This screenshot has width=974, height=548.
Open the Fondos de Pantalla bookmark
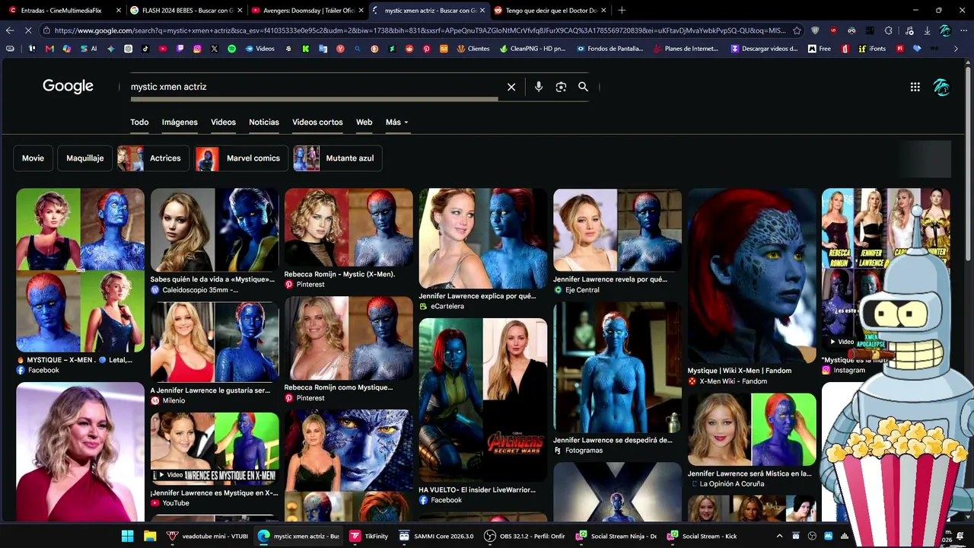click(611, 49)
